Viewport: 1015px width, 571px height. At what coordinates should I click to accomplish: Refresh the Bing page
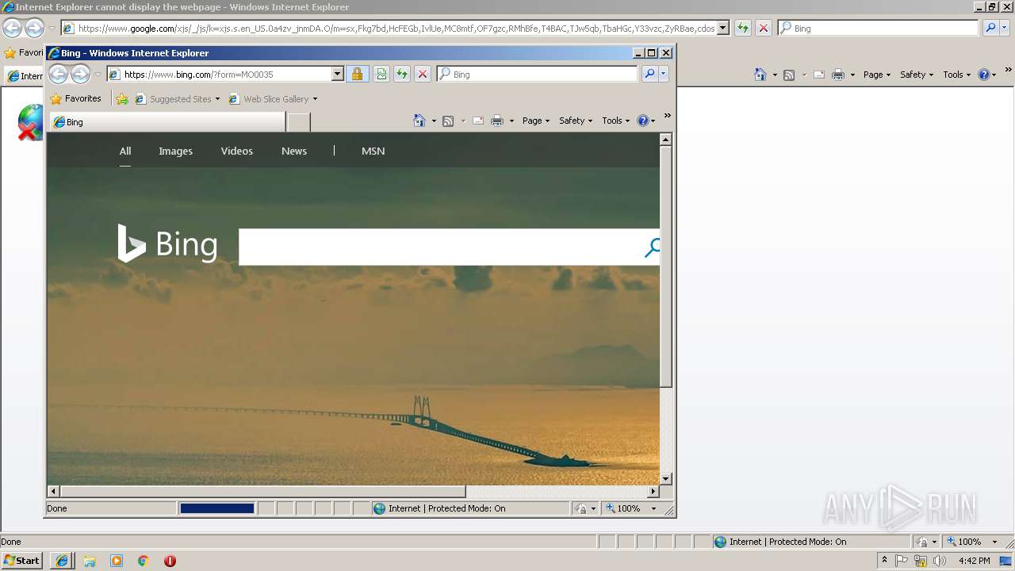pyautogui.click(x=402, y=74)
